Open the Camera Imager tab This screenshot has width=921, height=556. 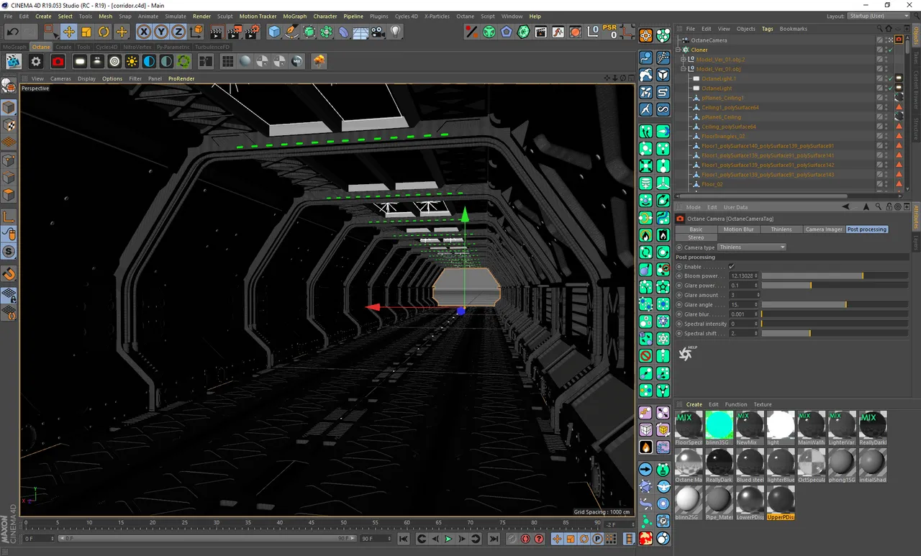pos(824,229)
